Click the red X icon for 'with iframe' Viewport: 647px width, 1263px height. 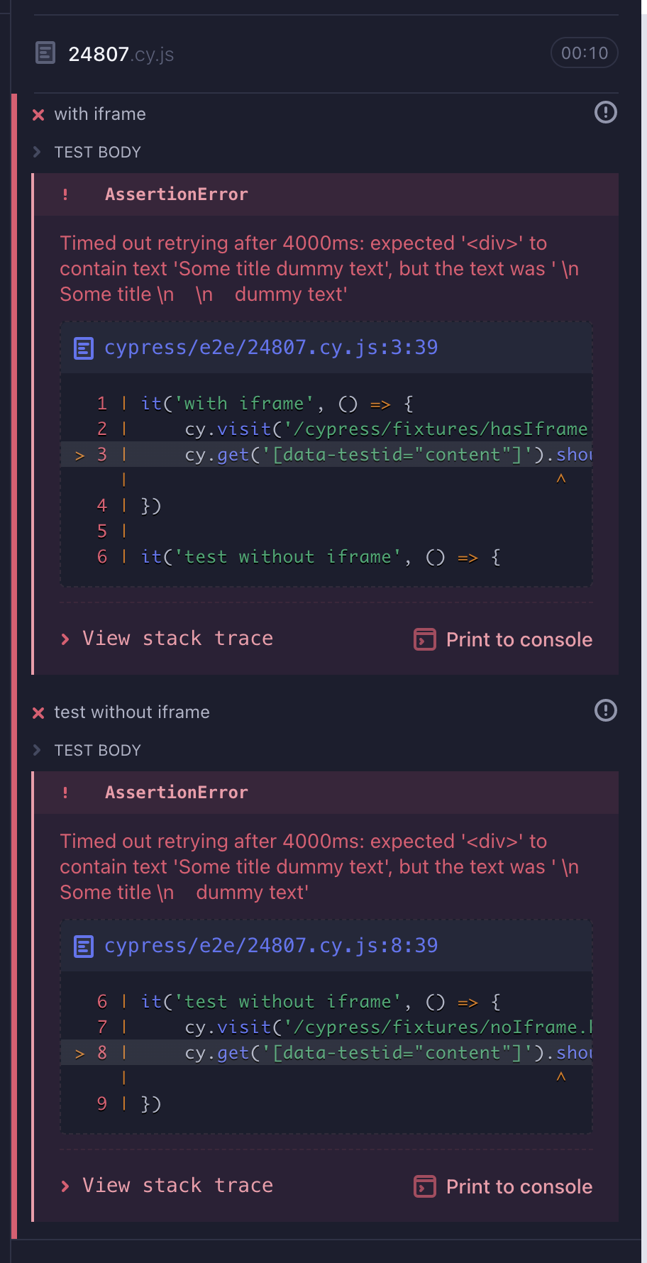pyautogui.click(x=38, y=114)
